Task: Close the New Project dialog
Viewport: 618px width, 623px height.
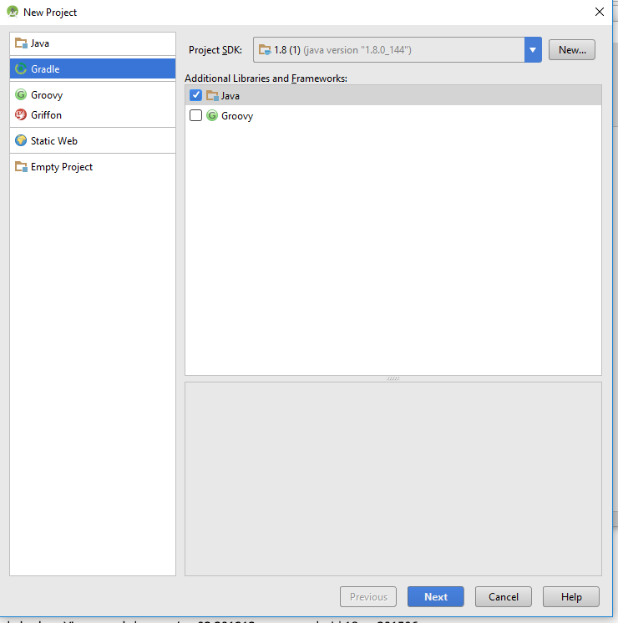Action: point(600,12)
